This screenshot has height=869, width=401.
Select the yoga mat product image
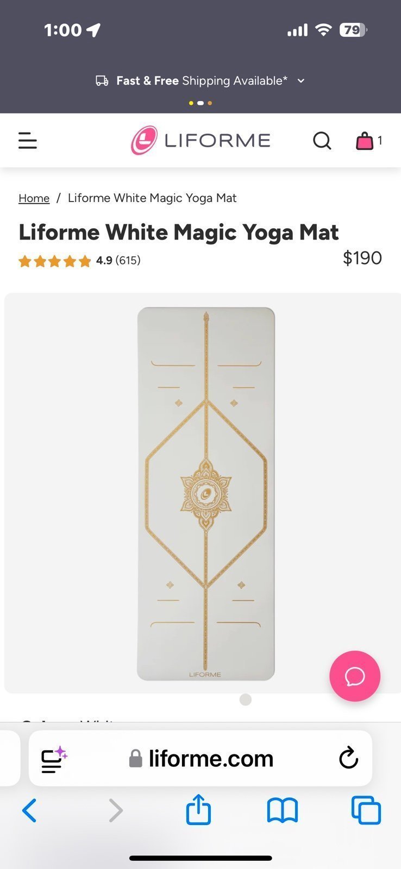(x=206, y=494)
